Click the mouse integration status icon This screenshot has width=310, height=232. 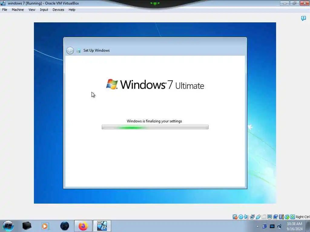pyautogui.click(x=287, y=217)
